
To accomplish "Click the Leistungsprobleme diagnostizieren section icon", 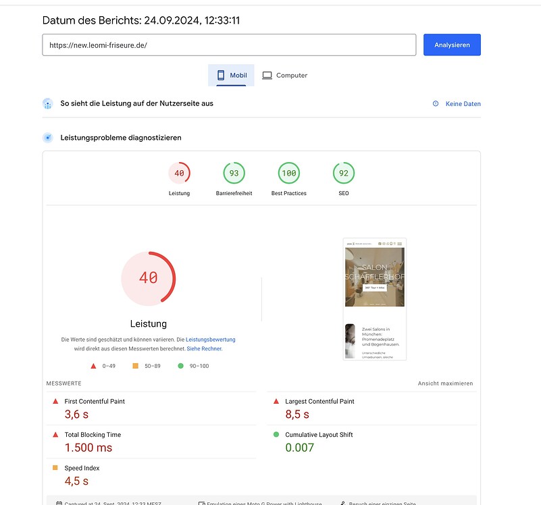I will (48, 138).
